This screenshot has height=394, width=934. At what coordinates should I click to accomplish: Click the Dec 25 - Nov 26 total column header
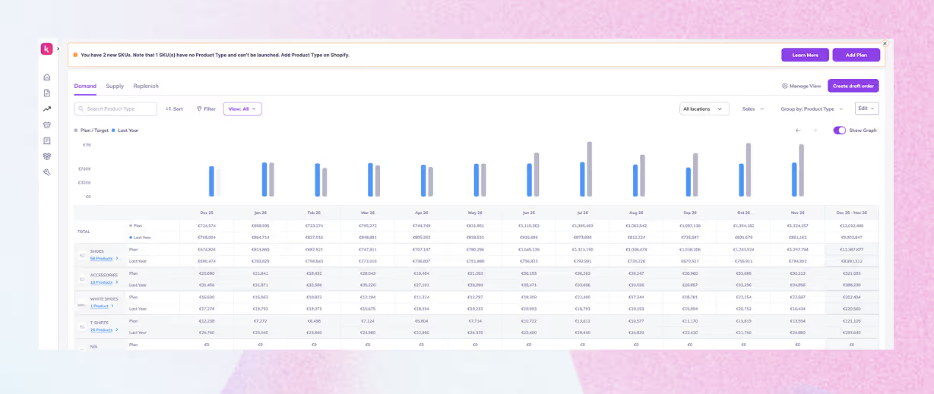tap(851, 213)
